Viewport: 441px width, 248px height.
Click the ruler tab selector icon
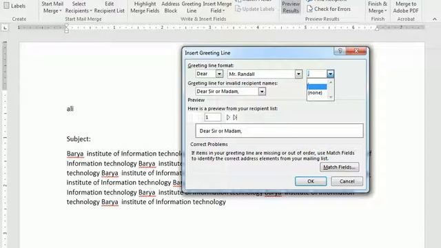(5, 28)
